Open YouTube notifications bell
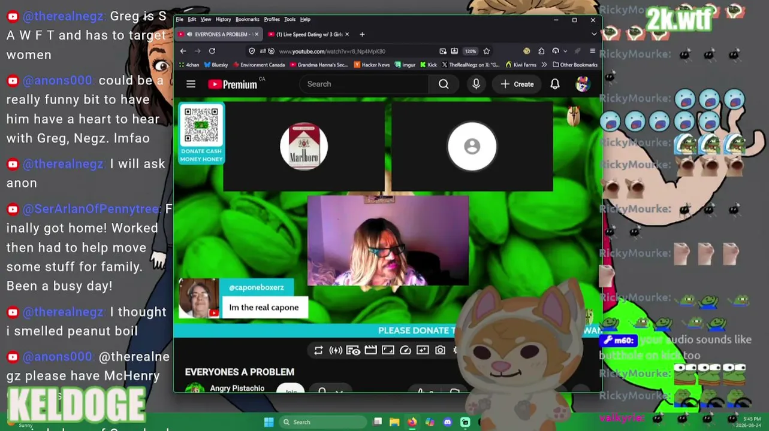The image size is (769, 431). 555,84
